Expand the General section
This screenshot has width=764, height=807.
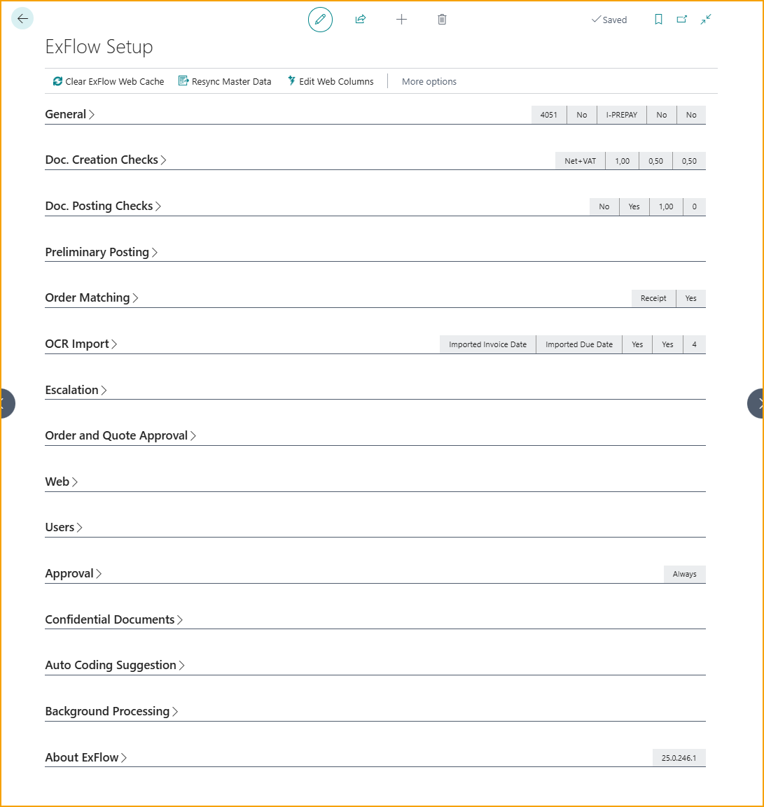69,115
